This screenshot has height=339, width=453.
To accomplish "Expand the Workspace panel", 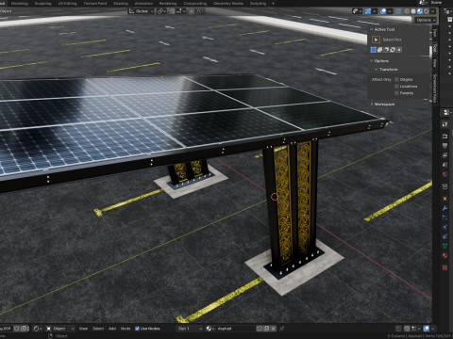I will pyautogui.click(x=372, y=104).
